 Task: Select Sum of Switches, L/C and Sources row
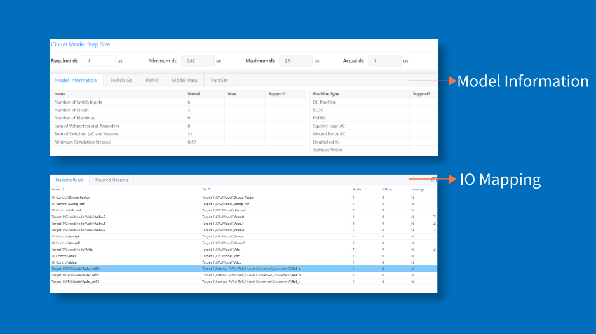point(179,134)
